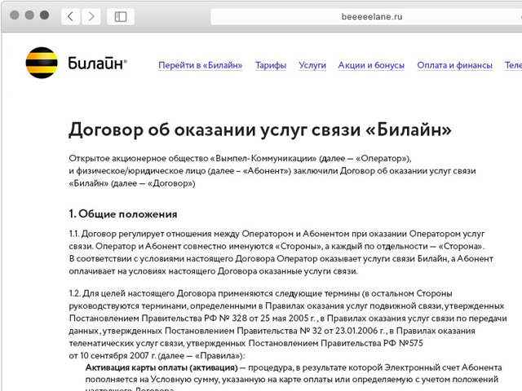Click the line «от 10 сентября 2007 г.»

113,355
